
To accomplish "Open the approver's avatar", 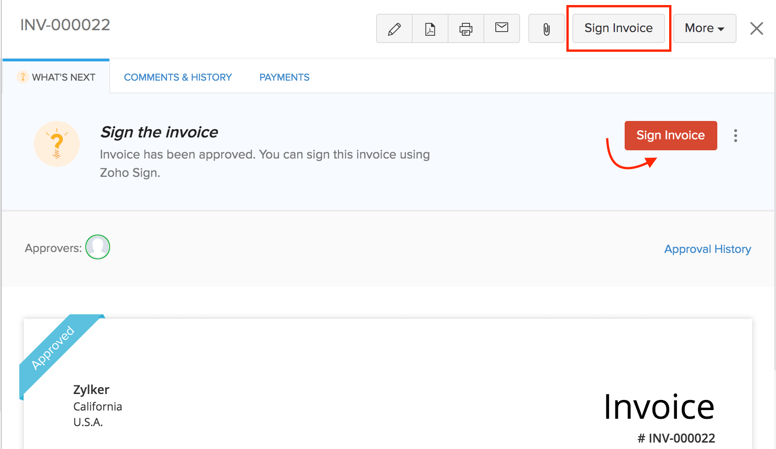I will (97, 247).
